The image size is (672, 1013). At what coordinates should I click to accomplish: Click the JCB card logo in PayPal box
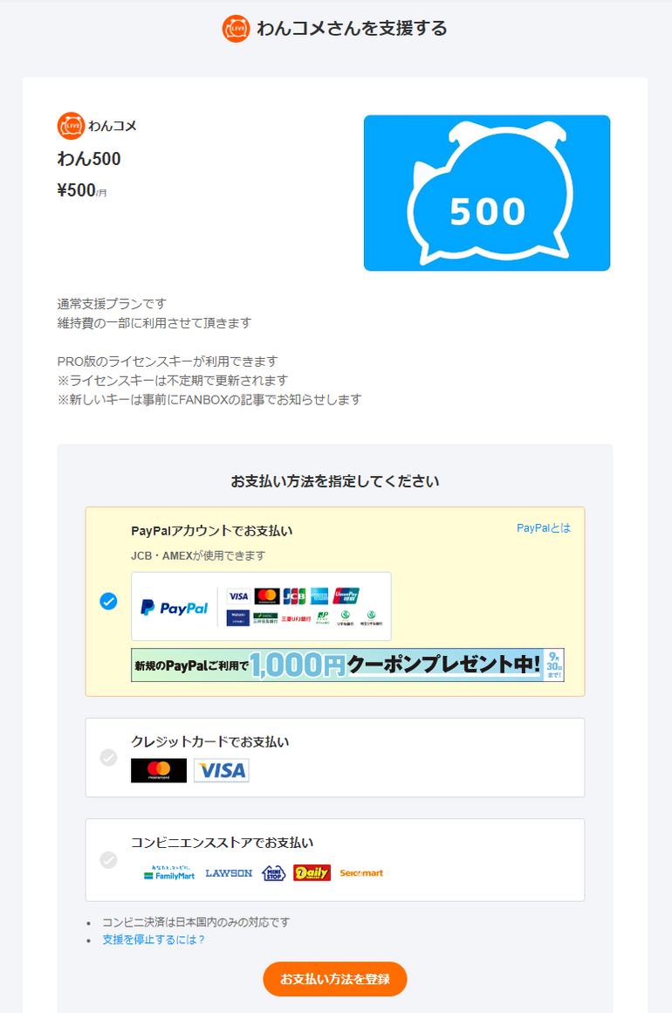294,596
